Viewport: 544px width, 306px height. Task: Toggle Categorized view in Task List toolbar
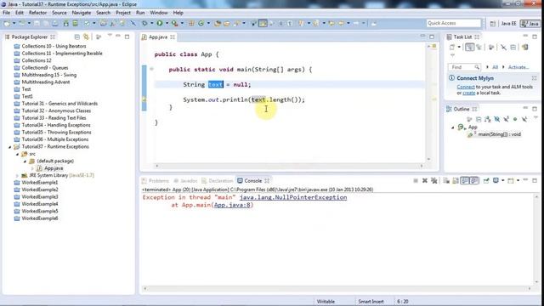(x=469, y=48)
